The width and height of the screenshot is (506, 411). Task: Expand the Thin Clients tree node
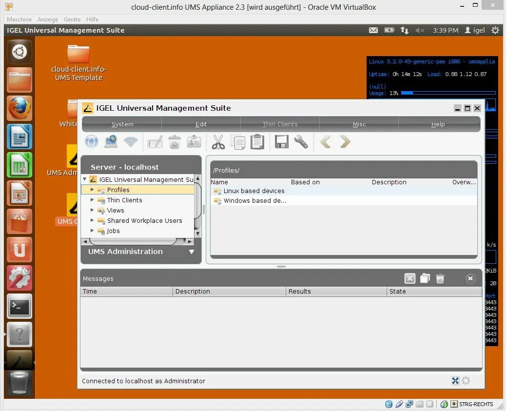[x=92, y=200]
